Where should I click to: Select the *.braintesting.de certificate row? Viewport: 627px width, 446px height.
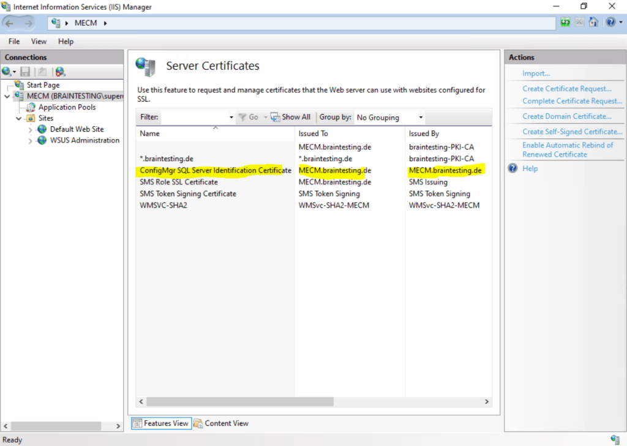pyautogui.click(x=314, y=159)
